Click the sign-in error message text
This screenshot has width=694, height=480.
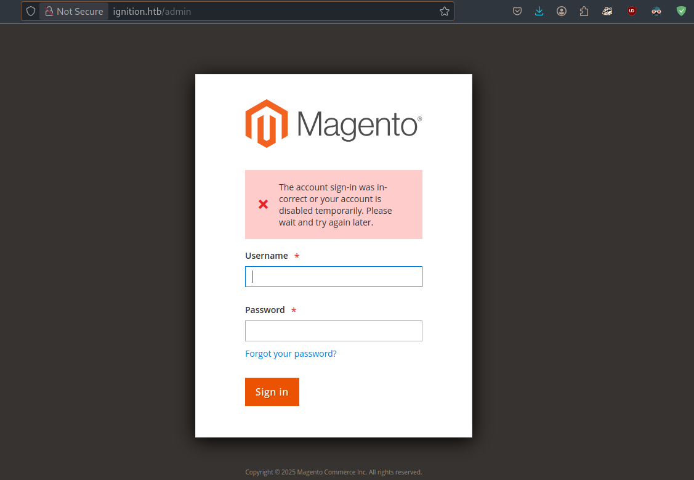coord(336,205)
